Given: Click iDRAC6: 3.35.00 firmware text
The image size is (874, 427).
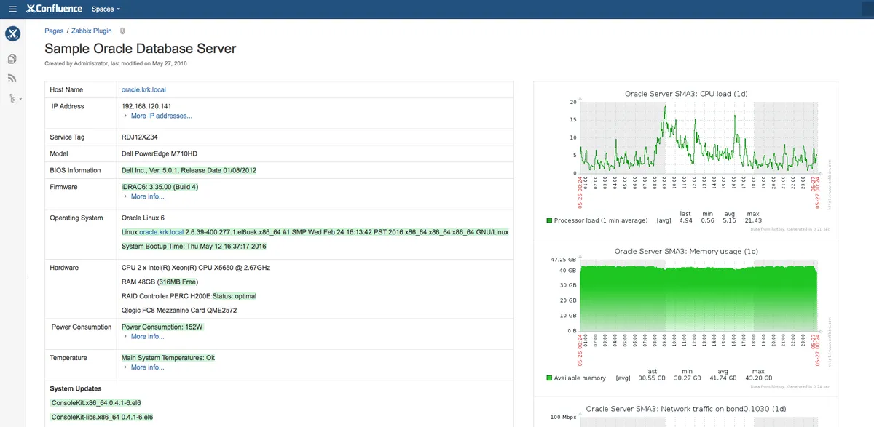Looking at the screenshot, I should 160,187.
